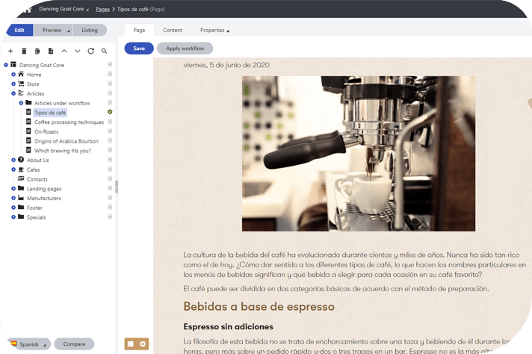Click the Compare button
The width and height of the screenshot is (532, 354).
pos(74,344)
